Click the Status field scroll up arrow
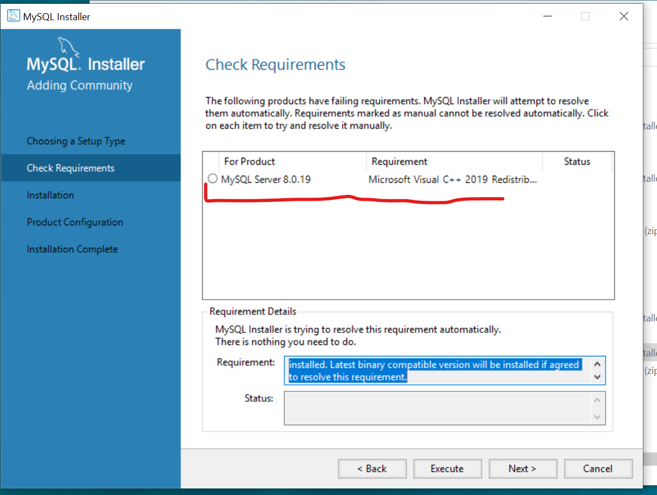 pyautogui.click(x=597, y=400)
